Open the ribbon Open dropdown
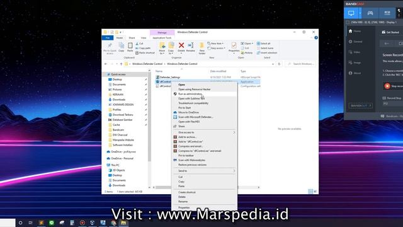 coord(247,44)
